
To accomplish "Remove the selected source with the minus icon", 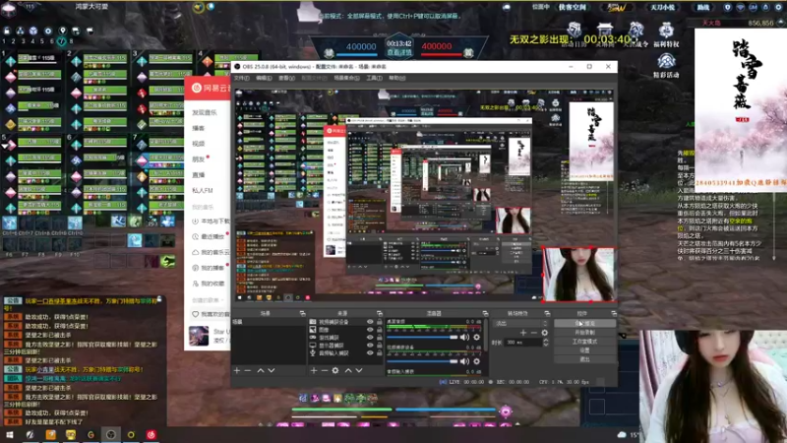I will pyautogui.click(x=325, y=370).
